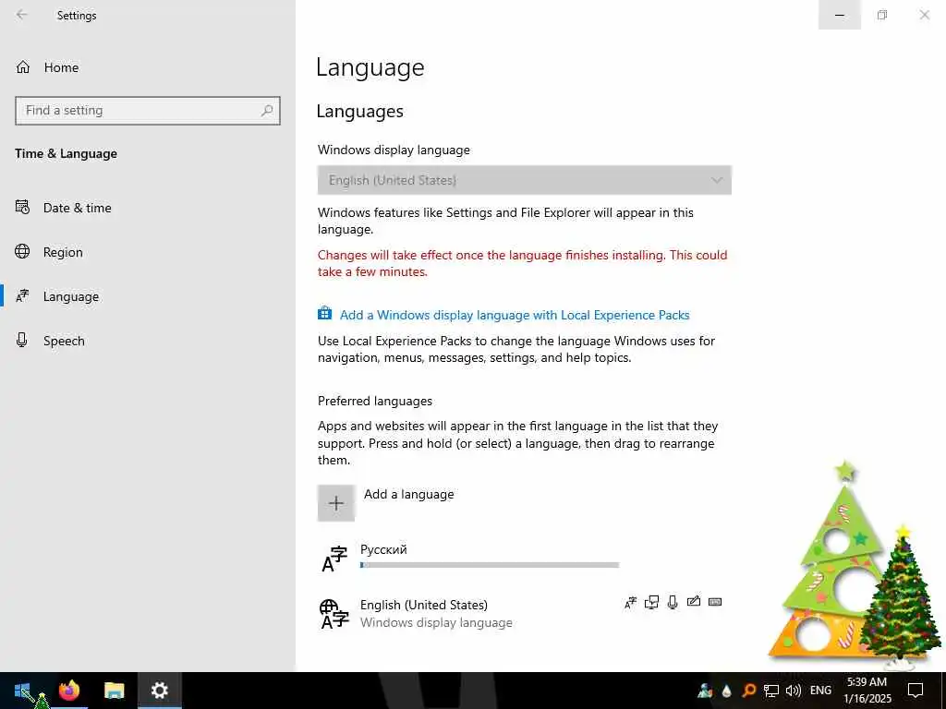Click the keyboard feature icon for English
This screenshot has width=946, height=709.
(x=715, y=602)
